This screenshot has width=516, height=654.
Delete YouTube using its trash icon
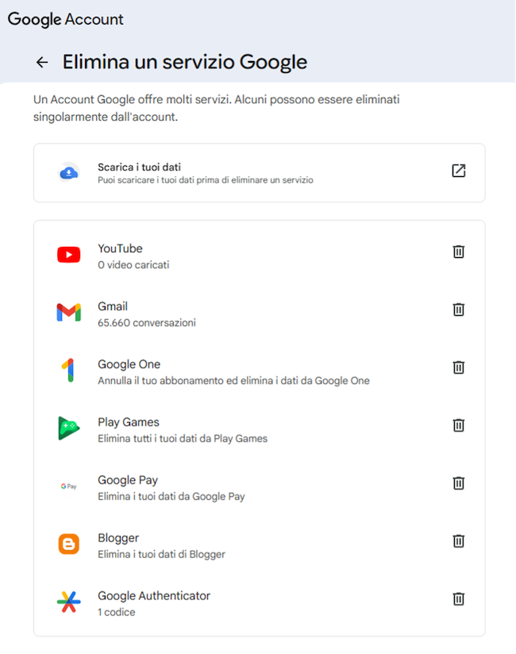click(458, 252)
